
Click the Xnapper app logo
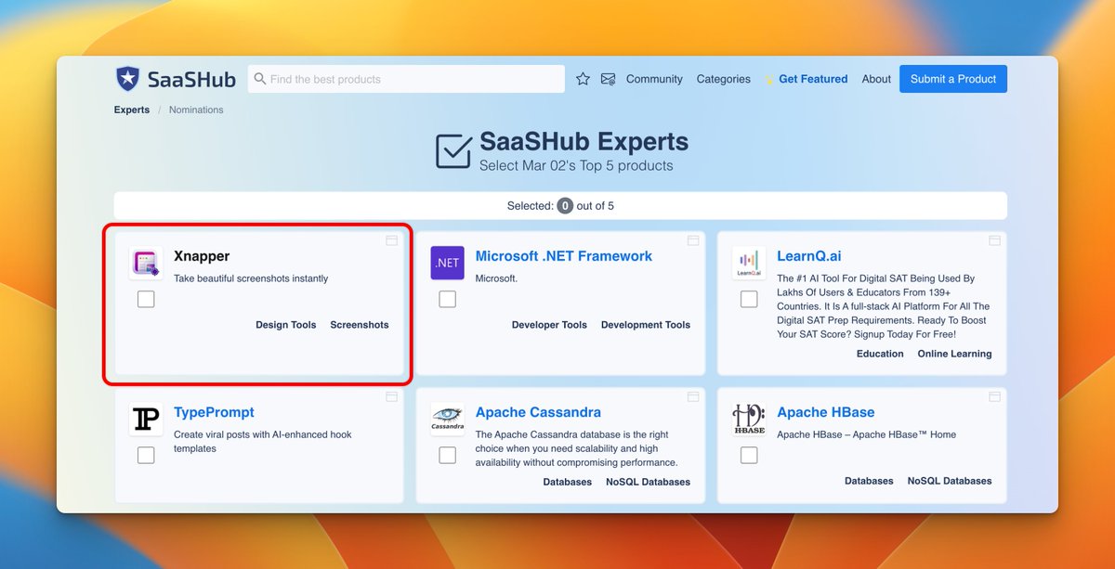pos(146,264)
